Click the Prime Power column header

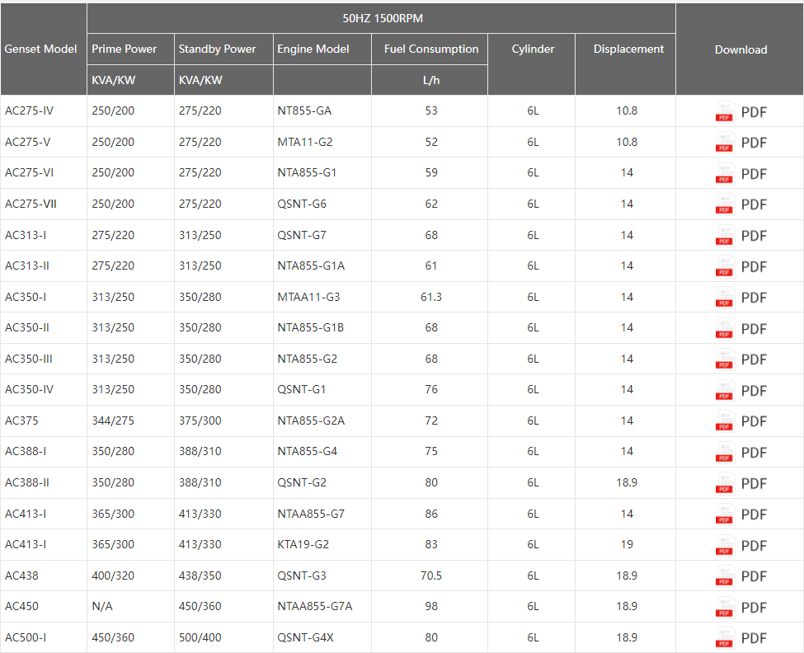point(131,49)
